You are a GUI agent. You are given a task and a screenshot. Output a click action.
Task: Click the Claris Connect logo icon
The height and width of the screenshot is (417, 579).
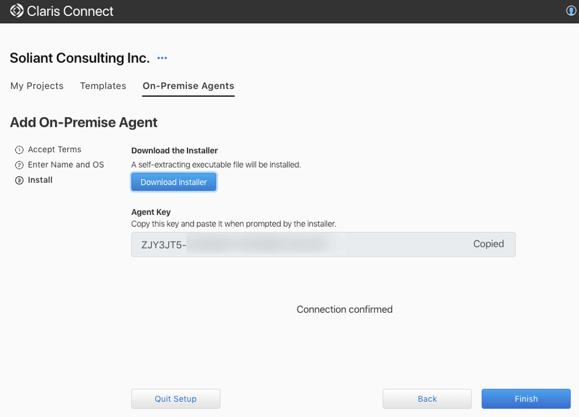point(16,11)
